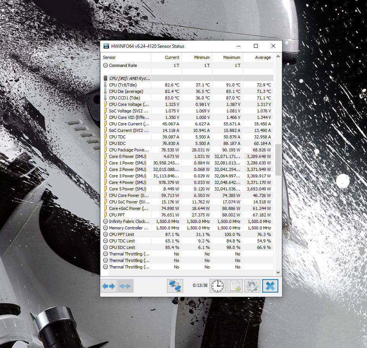
Task: Select the CPU Core Power row label
Action: pos(129,195)
